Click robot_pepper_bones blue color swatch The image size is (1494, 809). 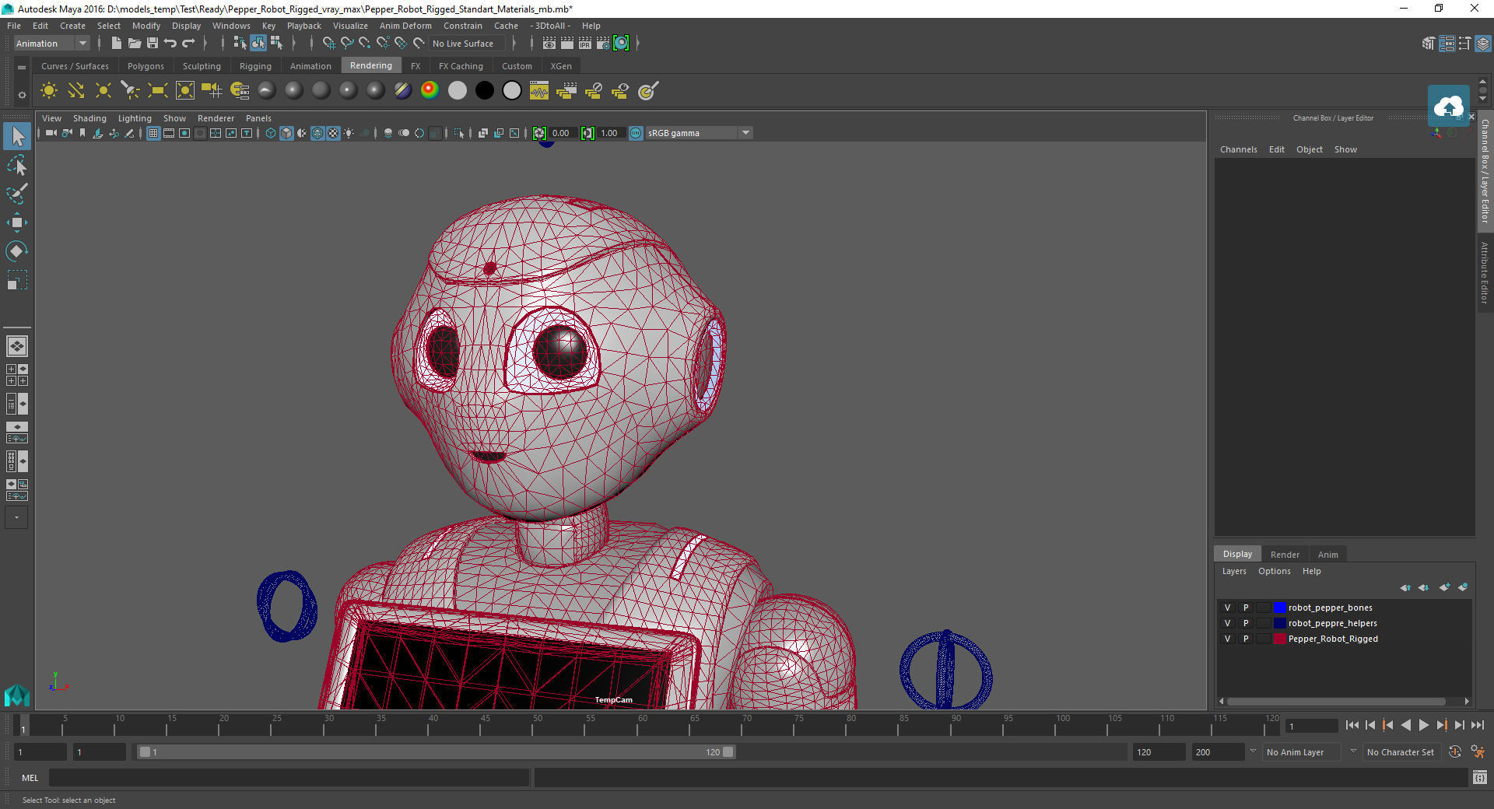point(1279,608)
